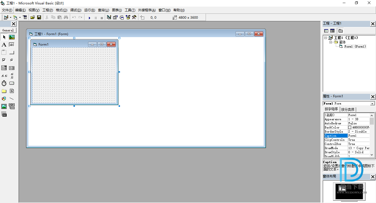Select the DriveListBox control tool
This screenshot has width=376, height=203.
click(12, 83)
